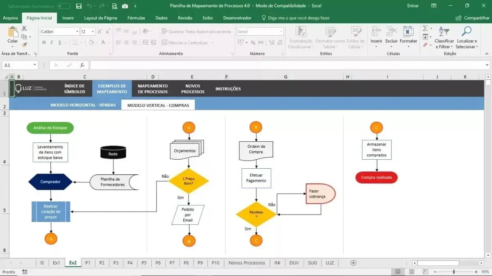Image resolution: width=492 pixels, height=276 pixels.
Task: Click the Classificar e Filtrar icon
Action: tap(444, 32)
